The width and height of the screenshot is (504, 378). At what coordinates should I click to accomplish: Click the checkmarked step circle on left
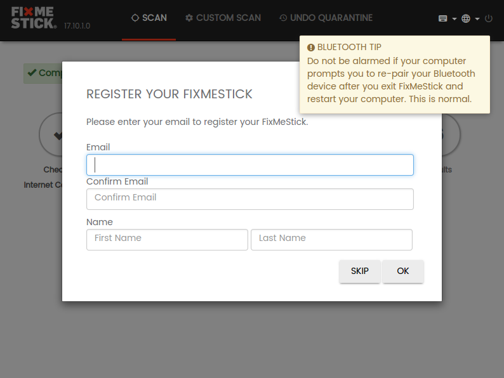(x=51, y=134)
